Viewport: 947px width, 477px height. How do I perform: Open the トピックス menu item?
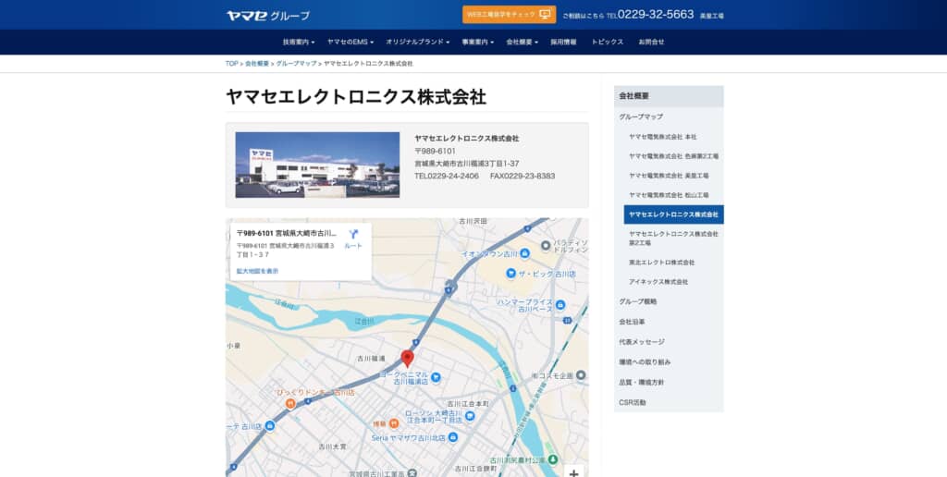[607, 43]
